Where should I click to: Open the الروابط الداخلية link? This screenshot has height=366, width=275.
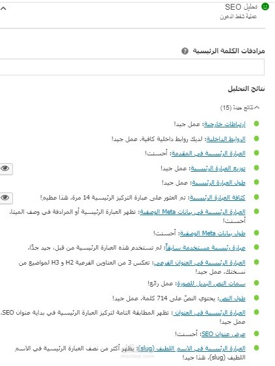pyautogui.click(x=226, y=139)
